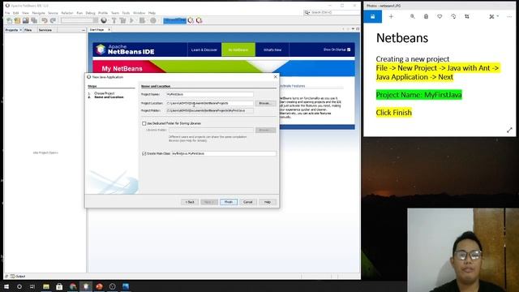Image resolution: width=519 pixels, height=292 pixels.
Task: Click the plus Add to icon in Photos
Action: pos(391,16)
